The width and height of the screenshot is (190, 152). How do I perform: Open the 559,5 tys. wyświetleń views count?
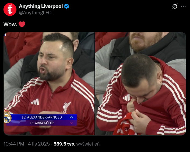coord(77,144)
